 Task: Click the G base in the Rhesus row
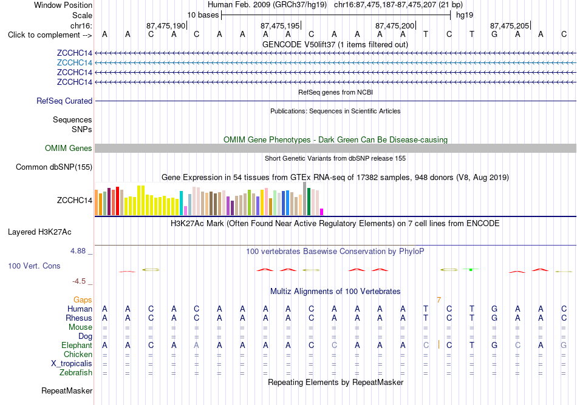click(494, 318)
